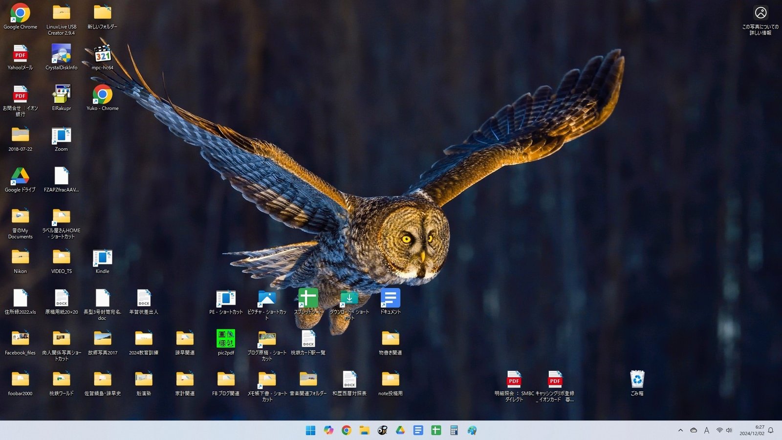
Task: Open the ごみ箱 recycle bin
Action: [x=637, y=383]
